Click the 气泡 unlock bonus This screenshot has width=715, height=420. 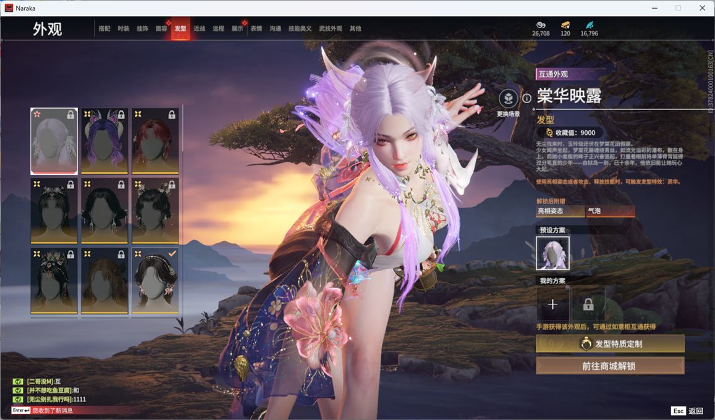(610, 211)
